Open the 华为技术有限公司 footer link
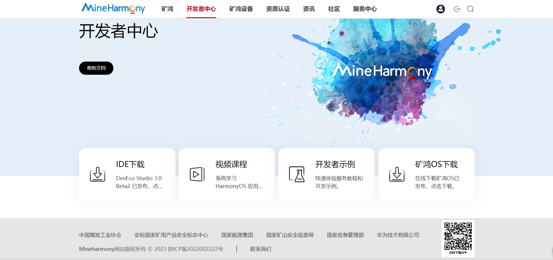Screen dimensions: 553x260 pyautogui.click(x=398, y=235)
